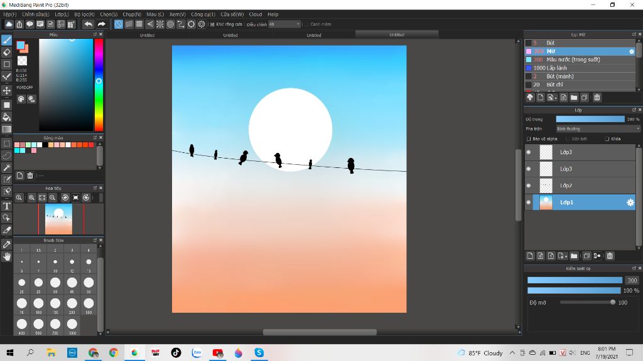
Task: Toggle Khử răng cưa anti-aliasing checkbox
Action: (212, 24)
